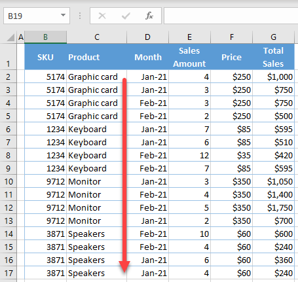Select sales amount 12 cell

189,155
